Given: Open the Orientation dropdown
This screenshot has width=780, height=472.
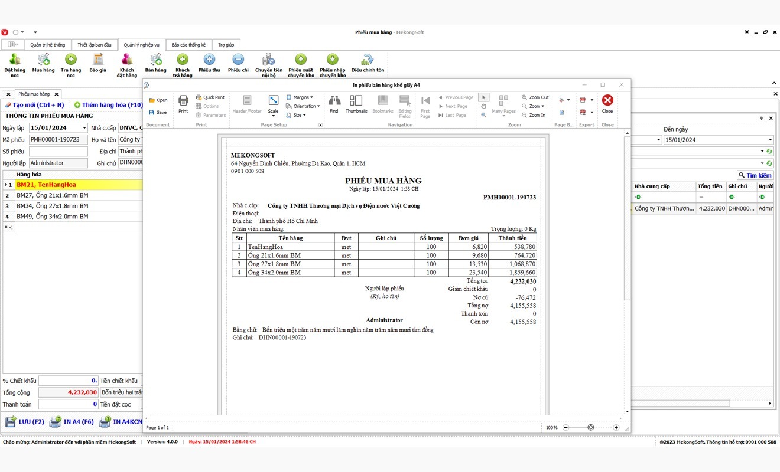Looking at the screenshot, I should [303, 106].
